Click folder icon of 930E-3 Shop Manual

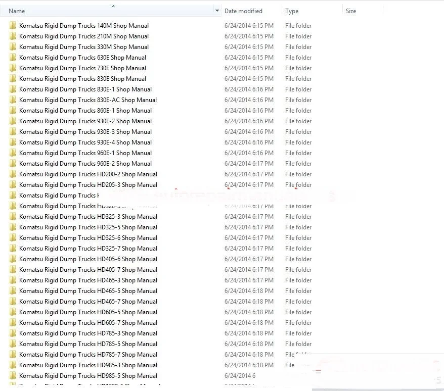13,132
